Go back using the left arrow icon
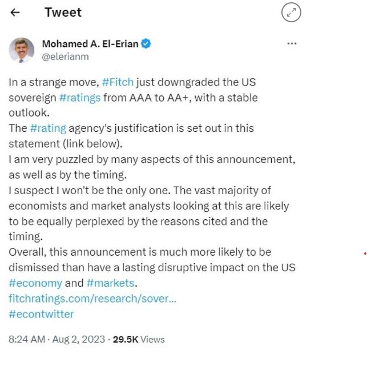 (15, 13)
